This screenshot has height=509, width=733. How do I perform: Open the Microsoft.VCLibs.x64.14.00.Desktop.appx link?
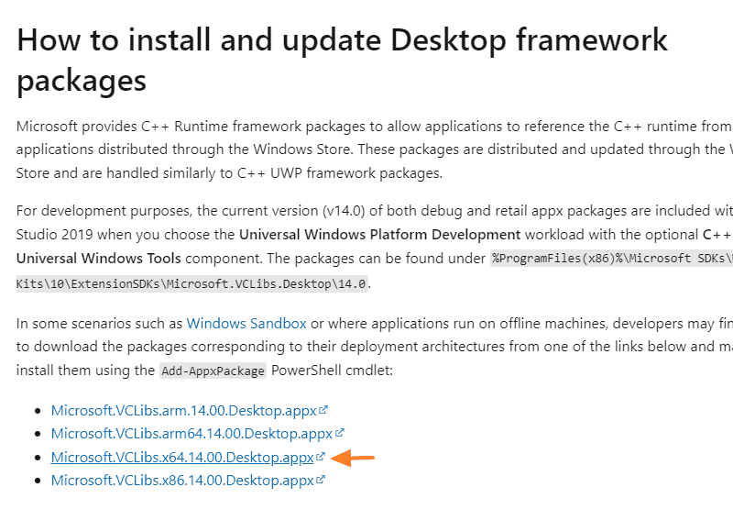tap(182, 457)
